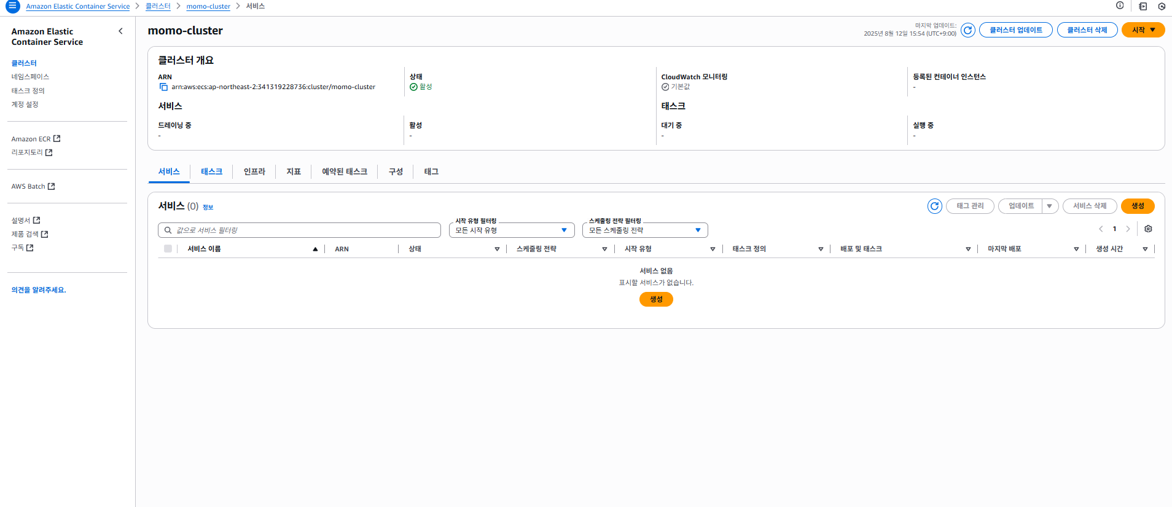Sort by 서비스 이름 ascending arrow
The width and height of the screenshot is (1172, 507).
(x=315, y=249)
